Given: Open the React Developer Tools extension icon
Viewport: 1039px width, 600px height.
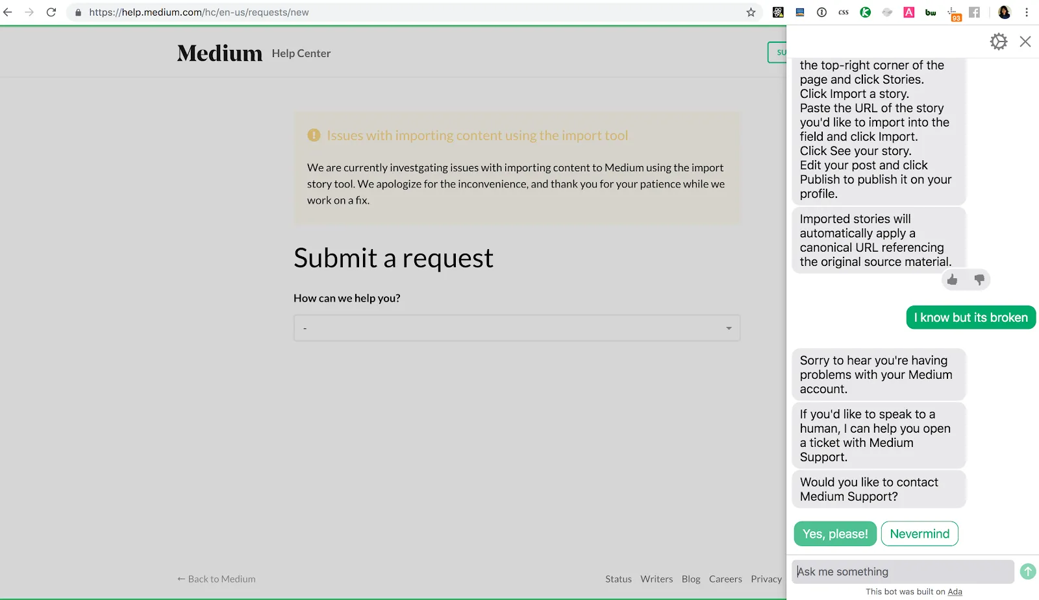Looking at the screenshot, I should point(778,12).
